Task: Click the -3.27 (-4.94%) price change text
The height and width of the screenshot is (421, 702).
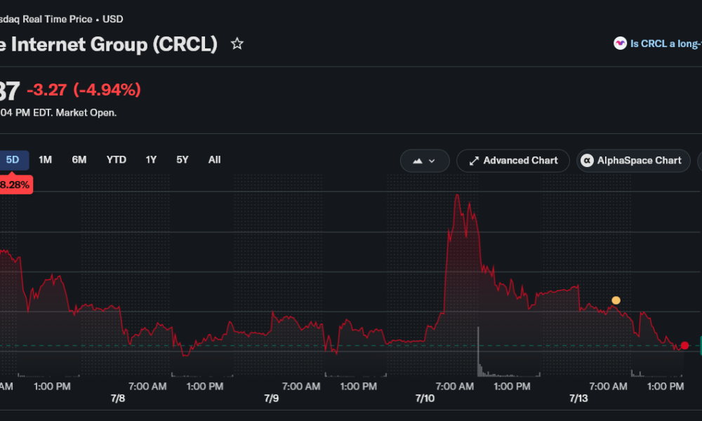Action: pyautogui.click(x=84, y=90)
